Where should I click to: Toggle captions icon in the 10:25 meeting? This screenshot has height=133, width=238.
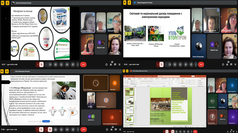(186, 65)
